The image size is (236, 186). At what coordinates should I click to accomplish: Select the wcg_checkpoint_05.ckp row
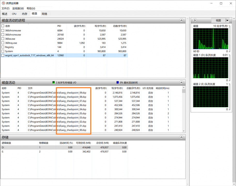86,113
